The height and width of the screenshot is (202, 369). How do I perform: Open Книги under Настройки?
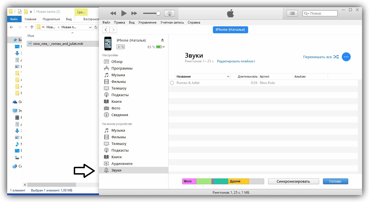(x=133, y=101)
